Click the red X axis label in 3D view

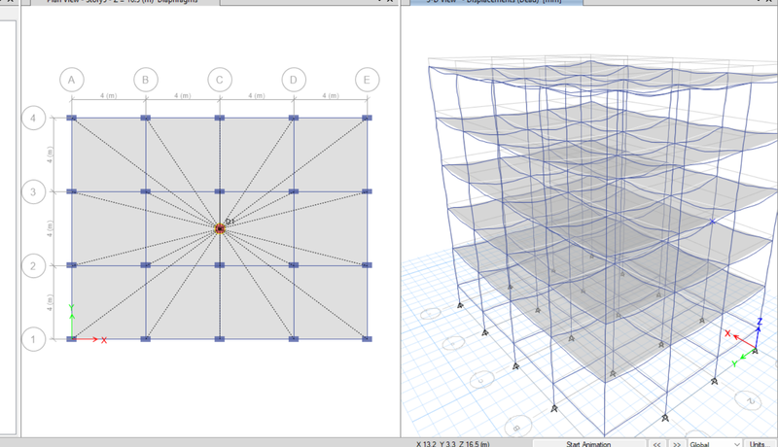coord(727,333)
